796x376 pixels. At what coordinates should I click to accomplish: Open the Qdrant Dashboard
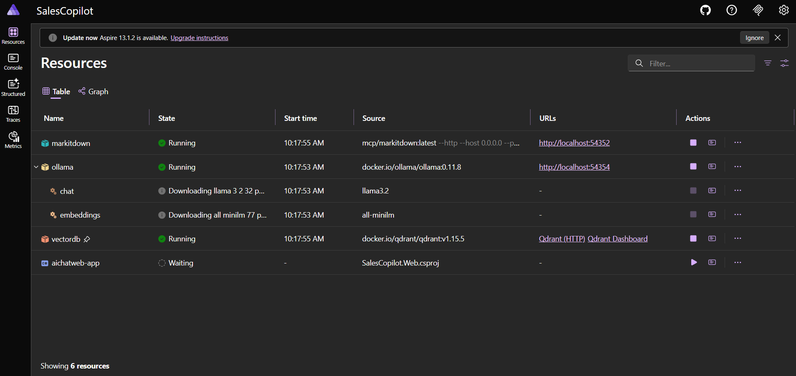click(x=617, y=238)
